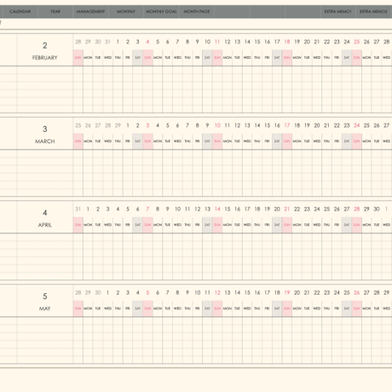Select the MONTHLY GOAL tab
Image resolution: width=392 pixels, height=392 pixels.
coord(161,12)
